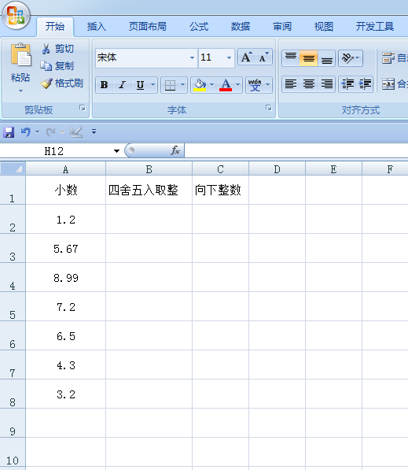408x470 pixels.
Task: Decrease font size with small A
Action: tap(263, 57)
